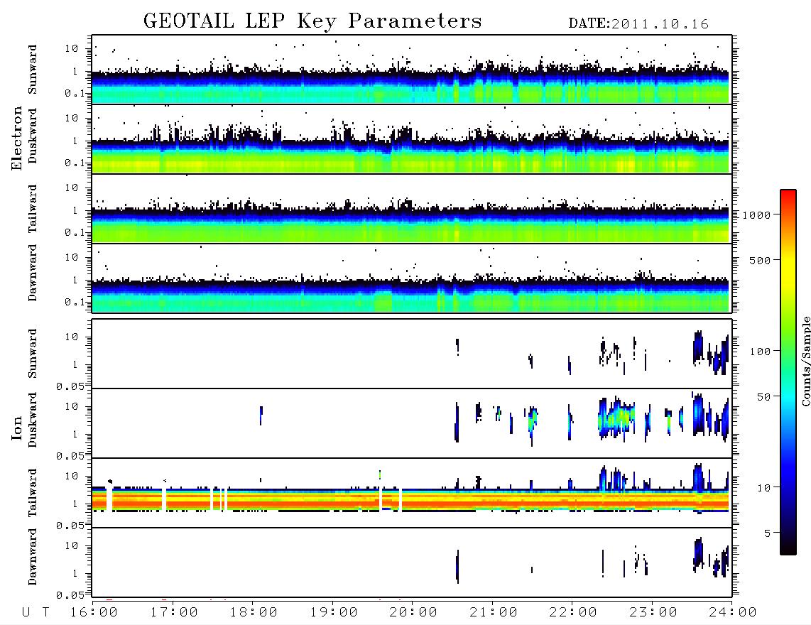Select the "DATE:2011.10.16" label

[x=638, y=24]
